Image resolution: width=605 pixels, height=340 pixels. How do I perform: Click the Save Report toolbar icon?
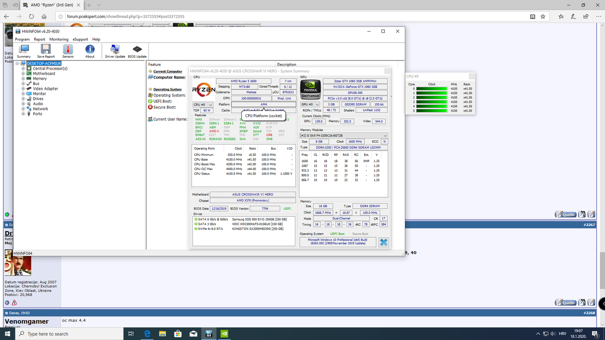[x=45, y=51]
